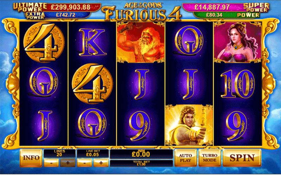Raise the line bet amount

click(x=101, y=163)
